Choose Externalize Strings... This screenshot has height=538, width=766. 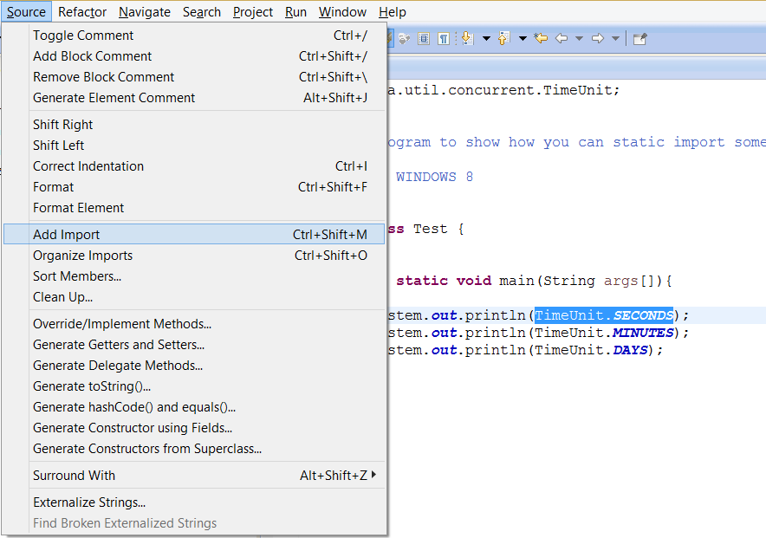click(x=194, y=502)
